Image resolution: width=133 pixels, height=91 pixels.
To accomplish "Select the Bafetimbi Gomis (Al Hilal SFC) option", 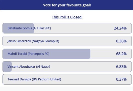I will click(x=67, y=28).
